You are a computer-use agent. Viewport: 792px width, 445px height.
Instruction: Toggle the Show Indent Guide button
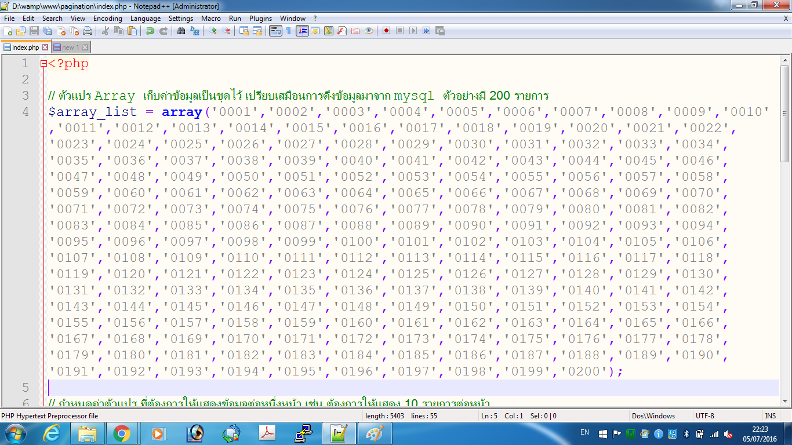(x=302, y=31)
